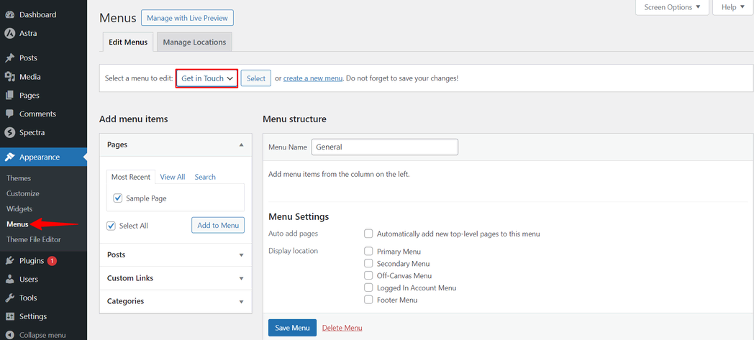Open the 'Get in Touch' menu dropdown
Screen dimensions: 754x340
click(207, 78)
